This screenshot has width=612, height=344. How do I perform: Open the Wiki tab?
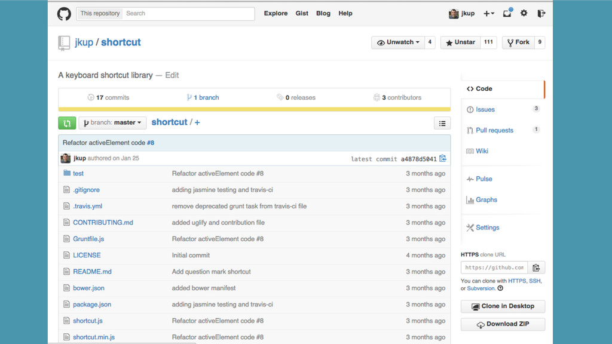coord(482,151)
